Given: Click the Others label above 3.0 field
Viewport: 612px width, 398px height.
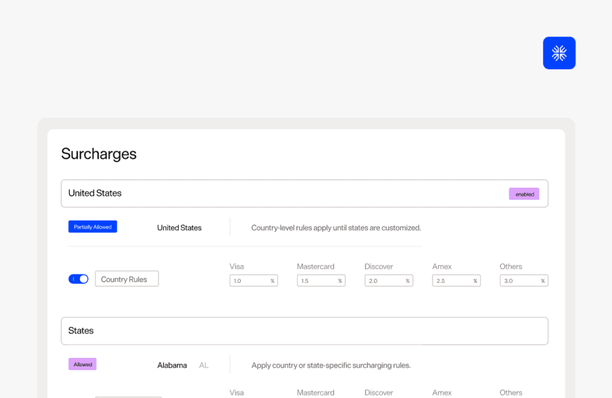Looking at the screenshot, I should click(x=511, y=267).
